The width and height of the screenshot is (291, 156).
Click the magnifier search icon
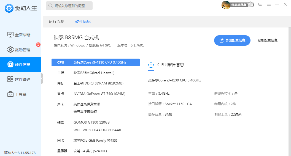pos(50,6)
